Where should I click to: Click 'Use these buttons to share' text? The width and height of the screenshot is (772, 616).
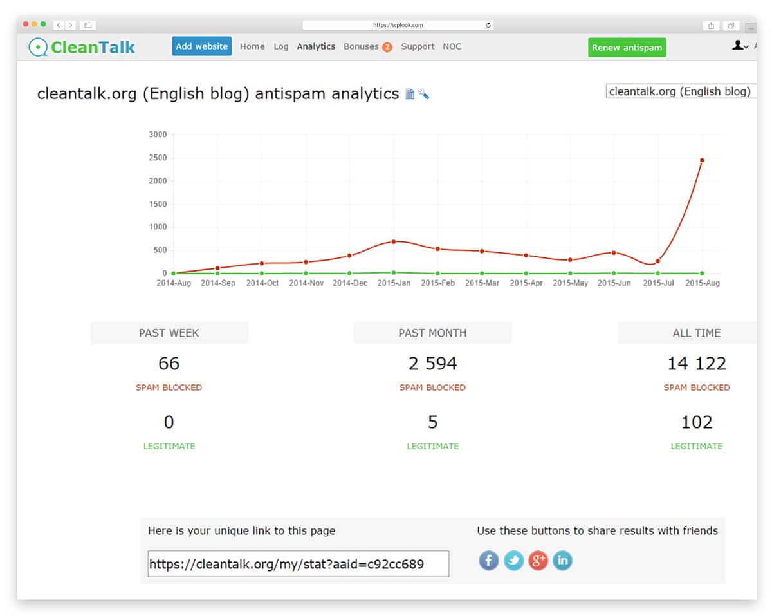pyautogui.click(x=597, y=531)
